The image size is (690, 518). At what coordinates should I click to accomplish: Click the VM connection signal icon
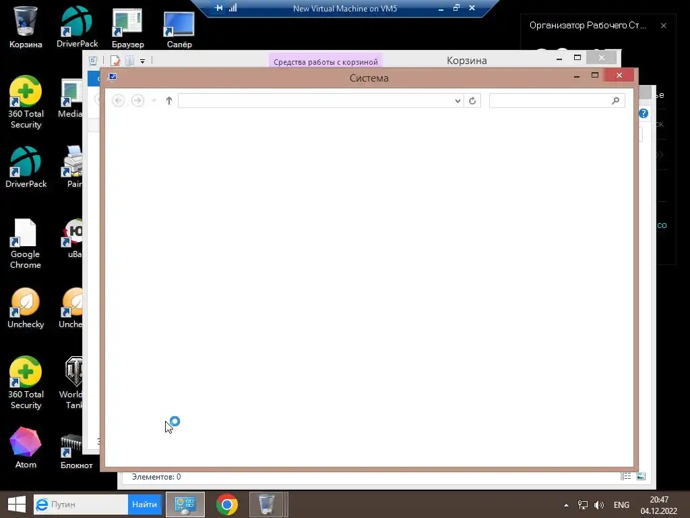click(x=232, y=7)
